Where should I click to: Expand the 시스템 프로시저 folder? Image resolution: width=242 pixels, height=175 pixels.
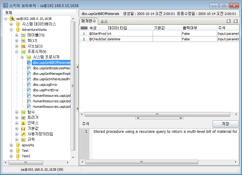click(22, 57)
